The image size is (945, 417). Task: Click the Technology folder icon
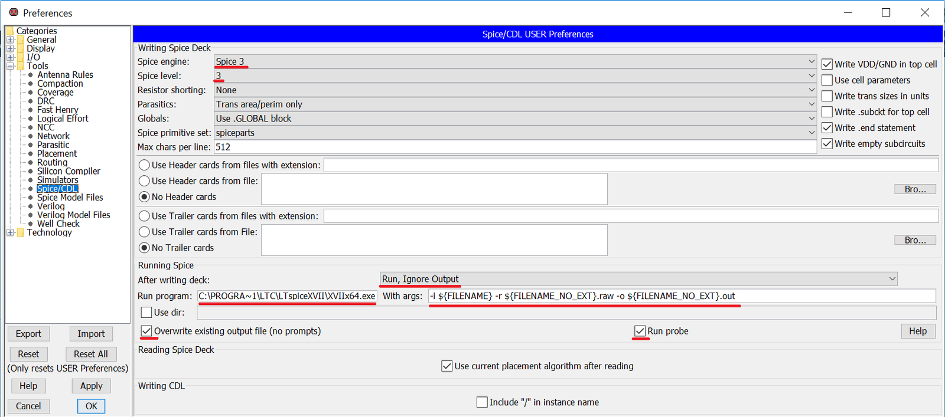tap(21, 232)
